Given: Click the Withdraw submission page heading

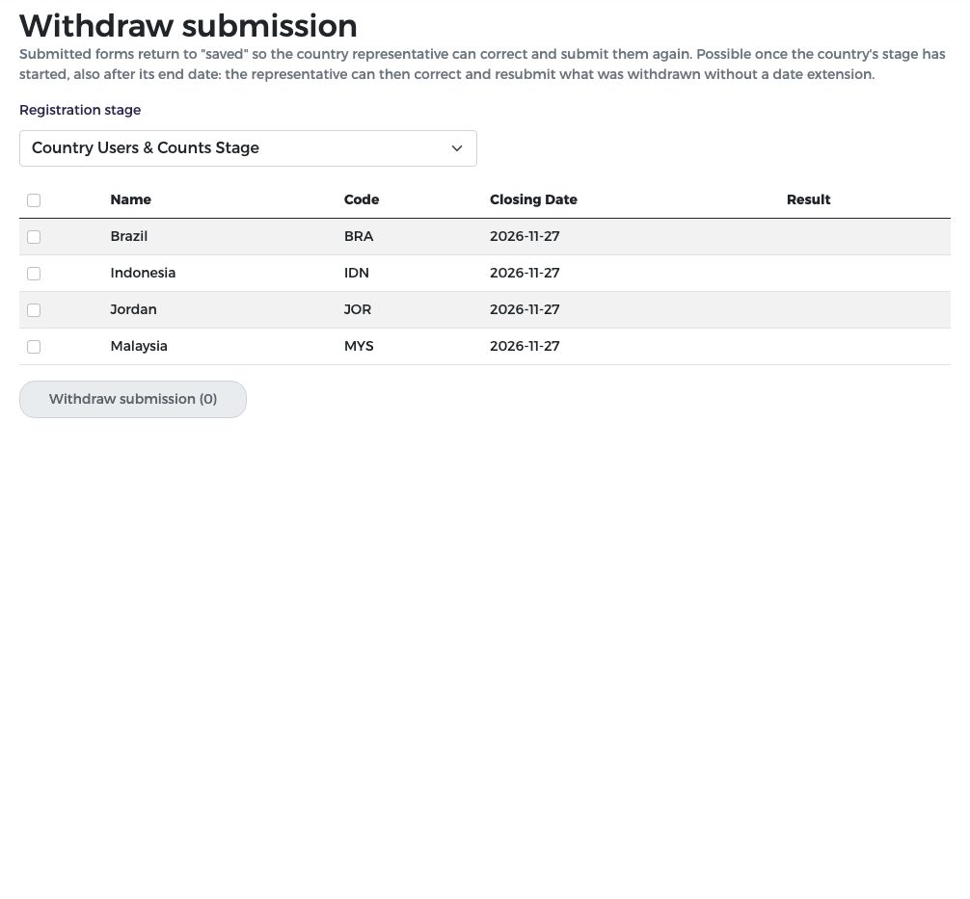Looking at the screenshot, I should point(188,26).
